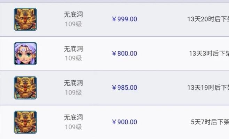This screenshot has width=229, height=139.
Task: Open 无底洞 name in the ¥999.00 row
Action: coord(73,15)
